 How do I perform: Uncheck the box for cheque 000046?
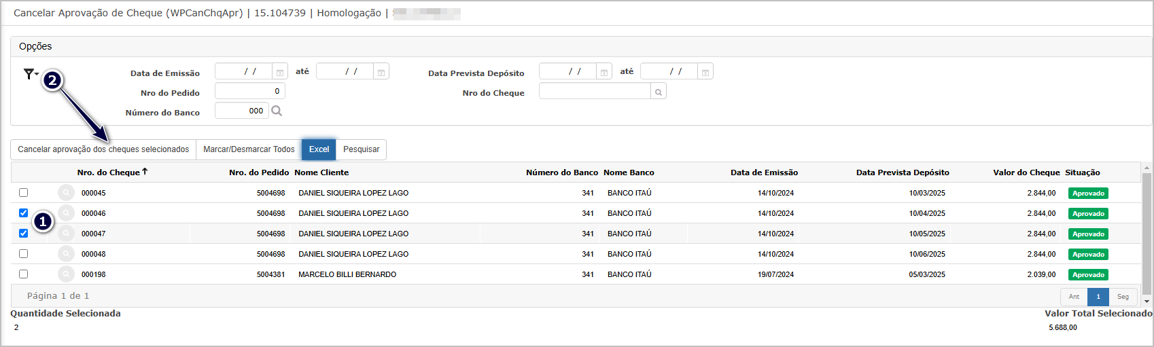click(x=24, y=213)
